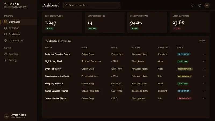
Task: Click Equatorial Guinea origin cell
Action: (x=90, y=76)
